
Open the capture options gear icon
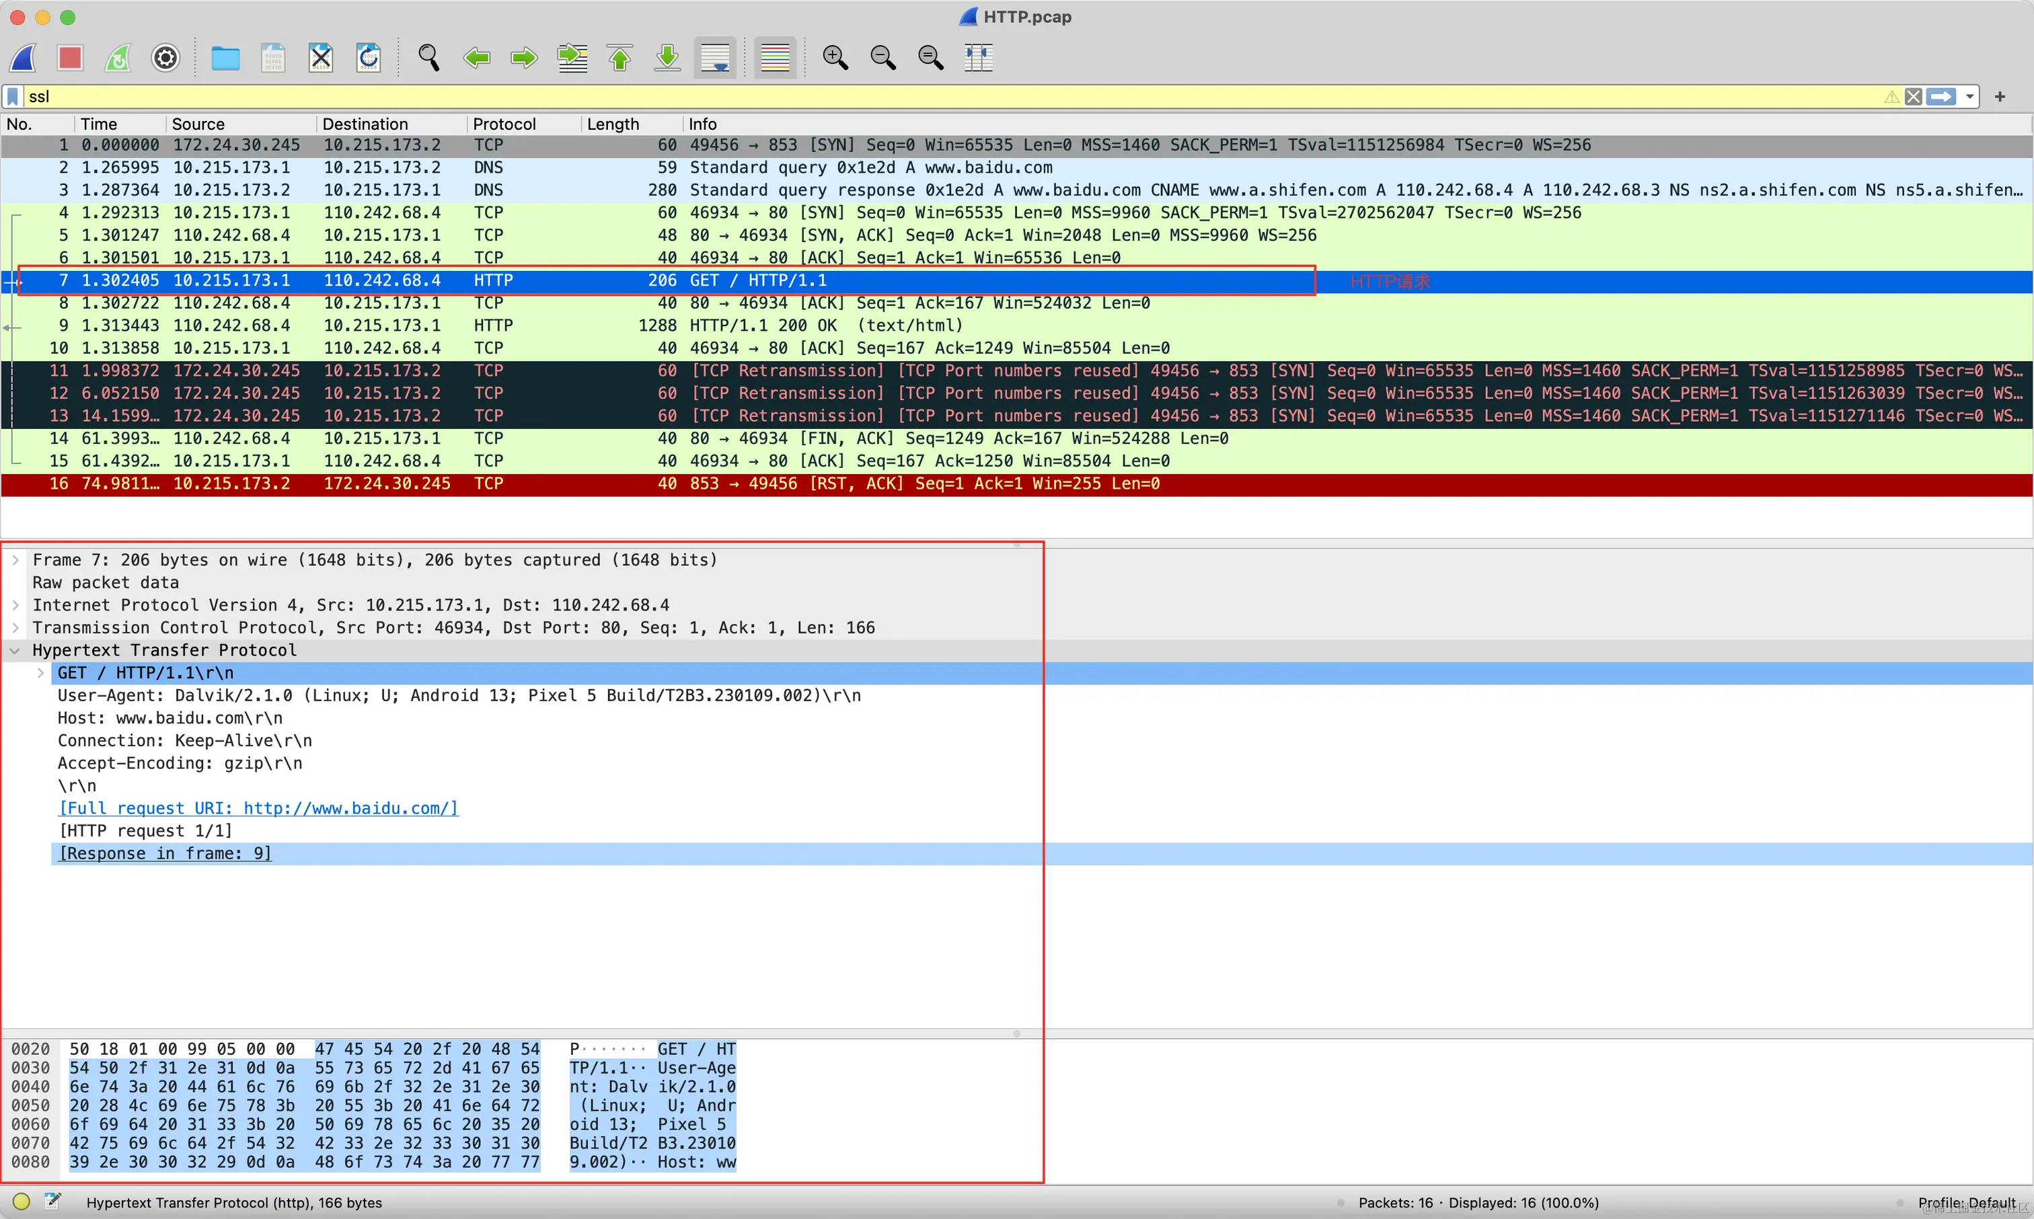(166, 58)
